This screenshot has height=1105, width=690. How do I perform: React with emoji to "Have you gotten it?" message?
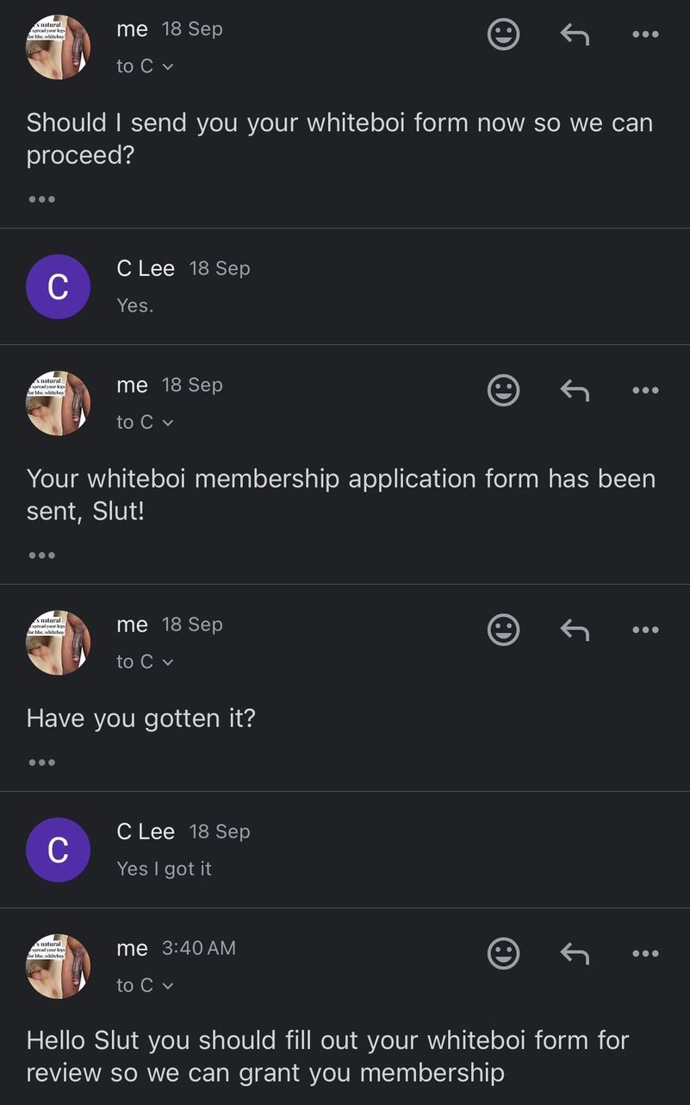tap(504, 630)
